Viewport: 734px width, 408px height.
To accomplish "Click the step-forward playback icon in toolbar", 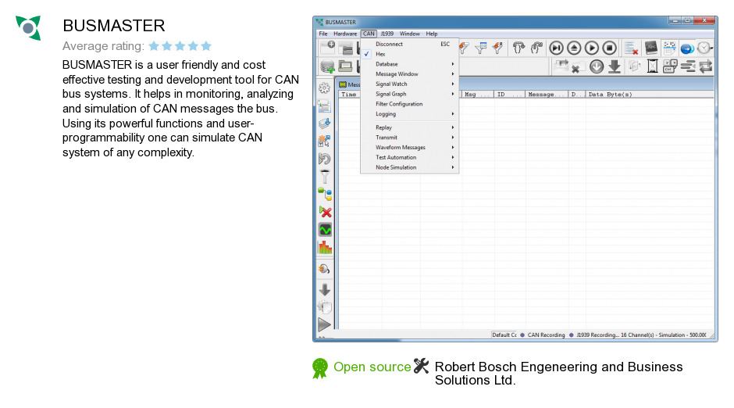I will 556,48.
